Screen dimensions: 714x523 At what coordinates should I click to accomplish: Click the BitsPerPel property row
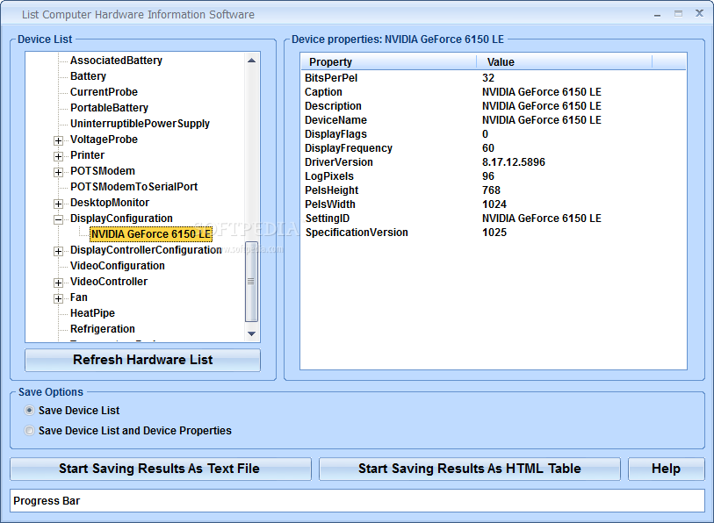[x=494, y=78]
